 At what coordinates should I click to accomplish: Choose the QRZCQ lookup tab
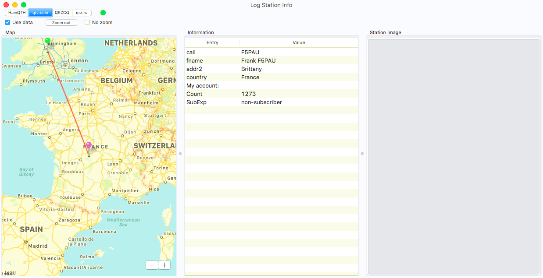[x=62, y=13]
